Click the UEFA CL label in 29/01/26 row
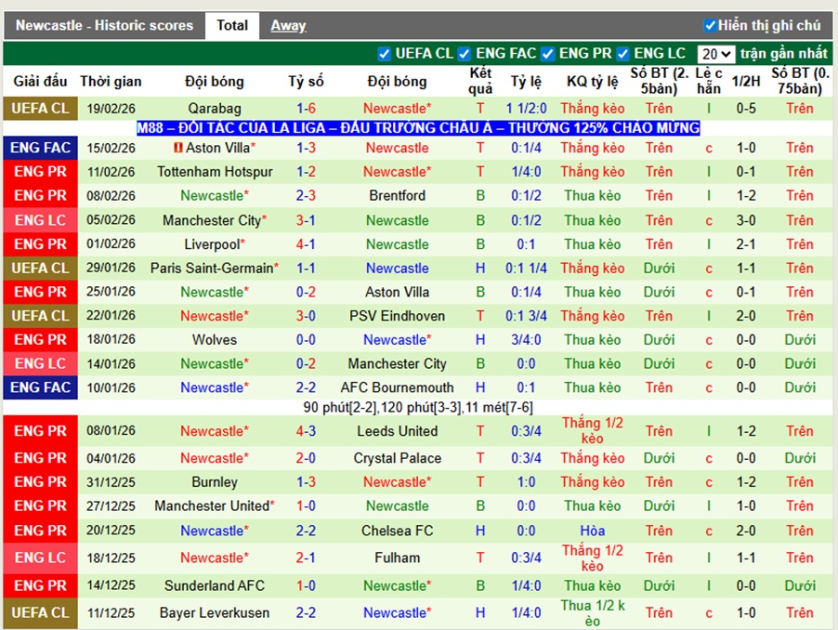838x630 pixels. point(40,269)
